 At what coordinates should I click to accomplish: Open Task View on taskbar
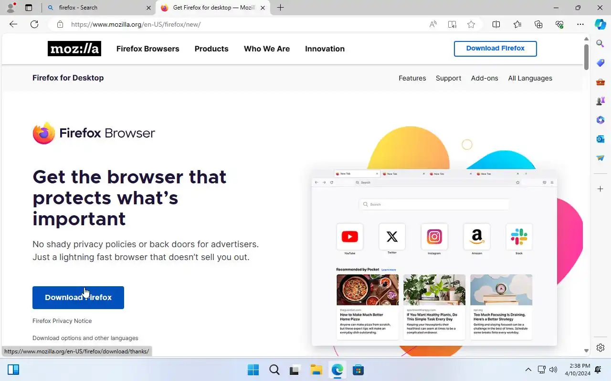point(295,370)
